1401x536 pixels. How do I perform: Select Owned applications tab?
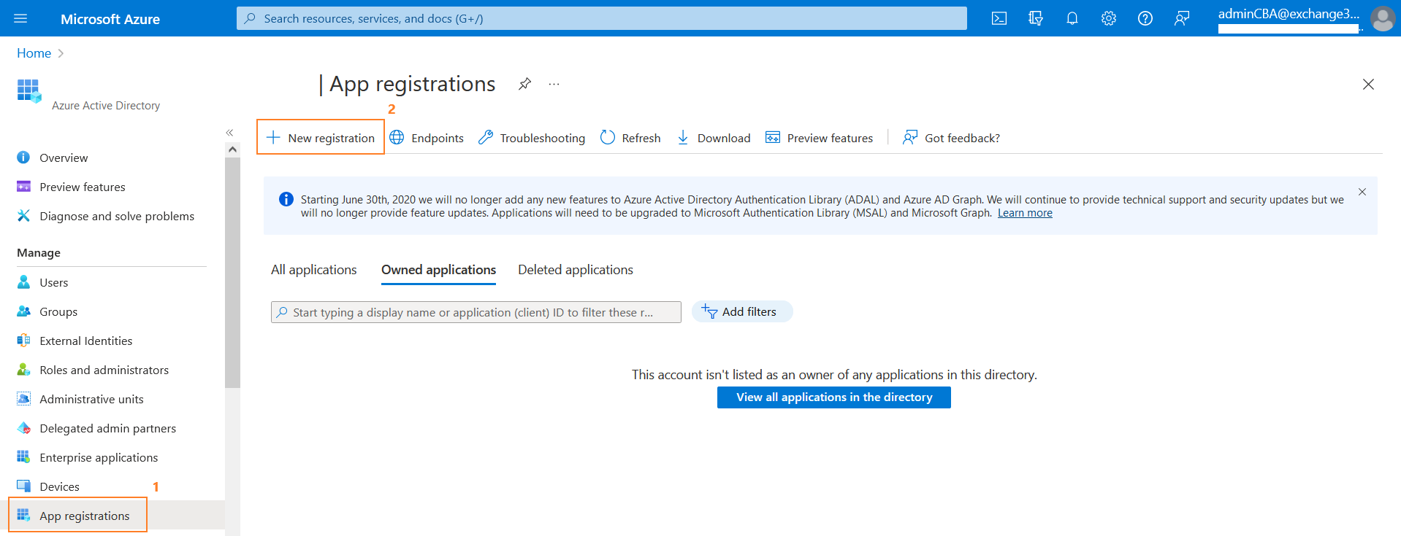click(x=438, y=270)
